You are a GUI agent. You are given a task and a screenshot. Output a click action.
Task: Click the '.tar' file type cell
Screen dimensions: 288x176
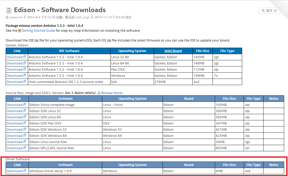pyautogui.click(x=253, y=148)
